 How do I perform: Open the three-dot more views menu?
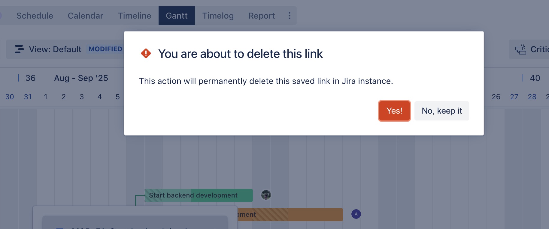[290, 16]
